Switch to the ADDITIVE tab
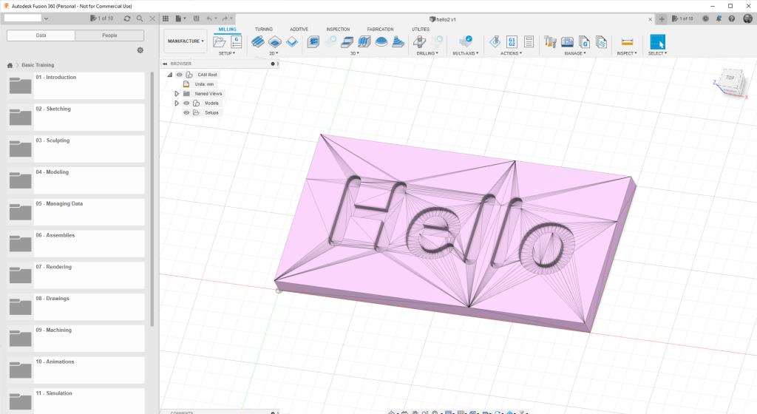757x414 pixels. click(299, 30)
